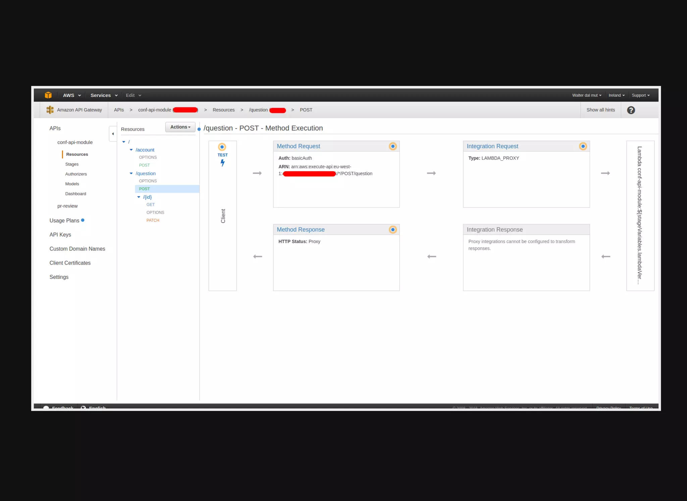The width and height of the screenshot is (687, 501).
Task: Click the hint dot above TEST
Action: 222,147
